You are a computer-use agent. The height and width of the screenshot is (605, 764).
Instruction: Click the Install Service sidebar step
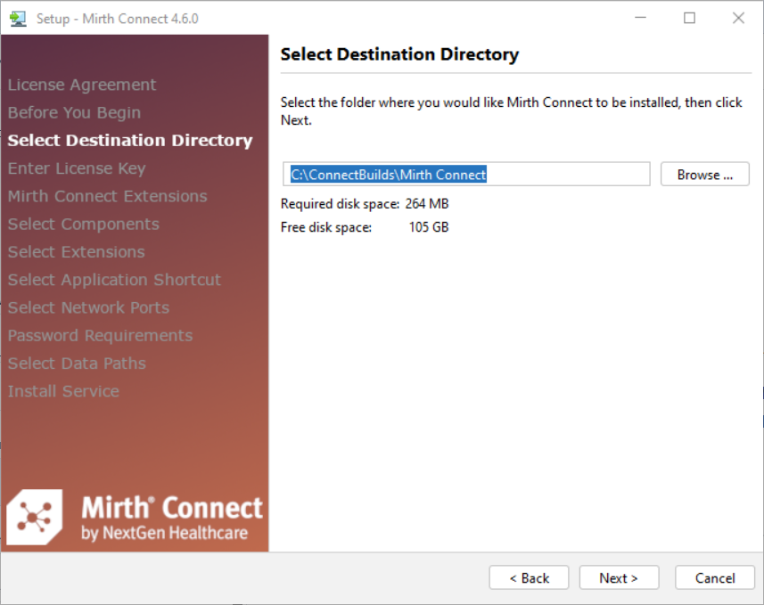[x=63, y=391]
